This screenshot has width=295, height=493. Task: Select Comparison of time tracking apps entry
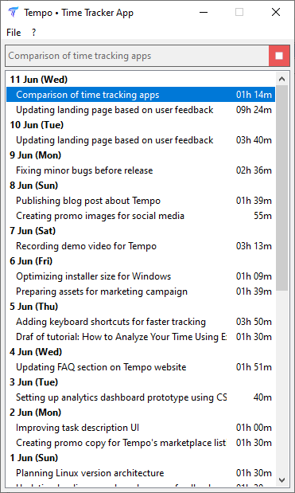pos(141,95)
